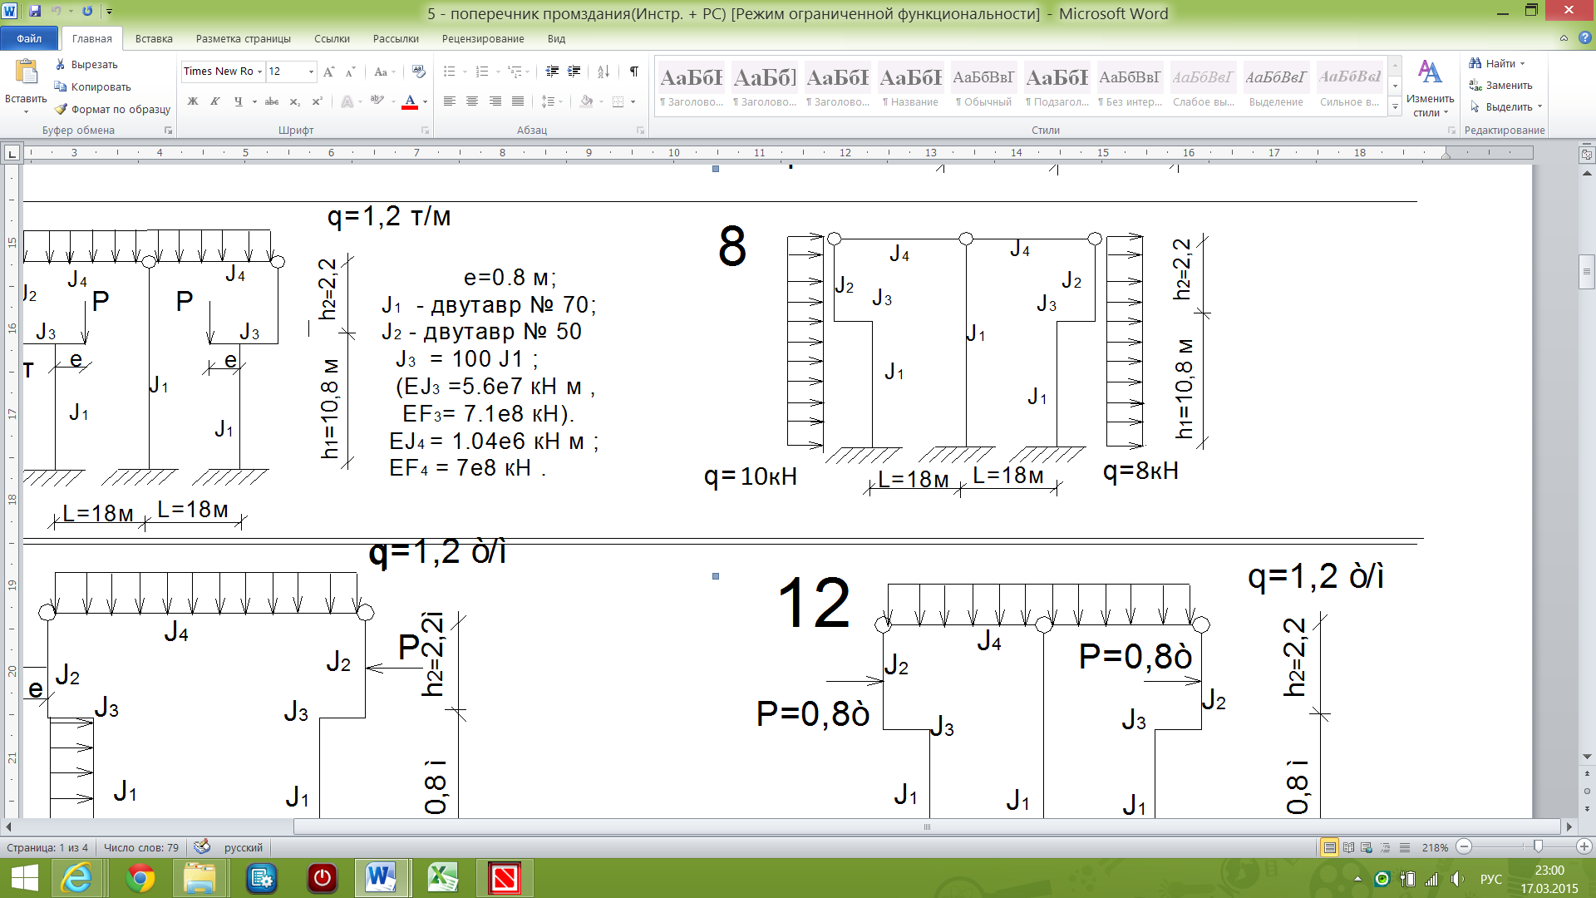Open the Font (Шрифт) dialog launcher

coord(425,131)
